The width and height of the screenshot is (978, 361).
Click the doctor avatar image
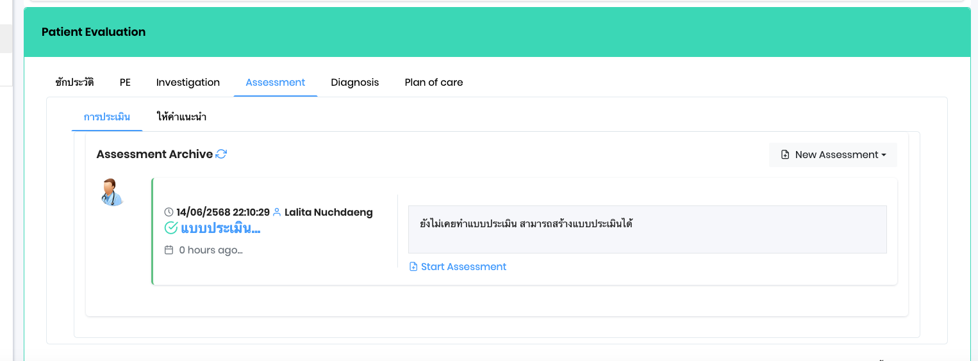coord(112,192)
